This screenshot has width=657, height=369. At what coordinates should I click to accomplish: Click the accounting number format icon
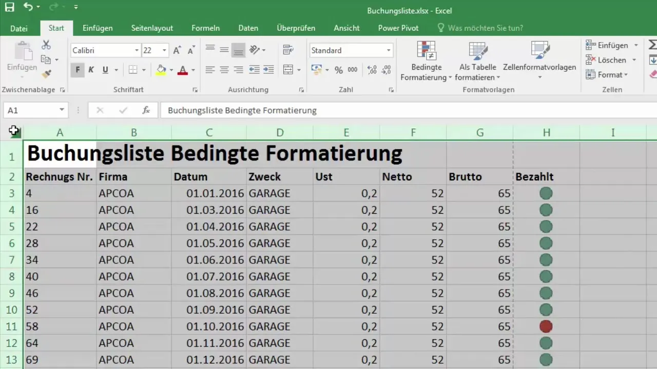[317, 70]
